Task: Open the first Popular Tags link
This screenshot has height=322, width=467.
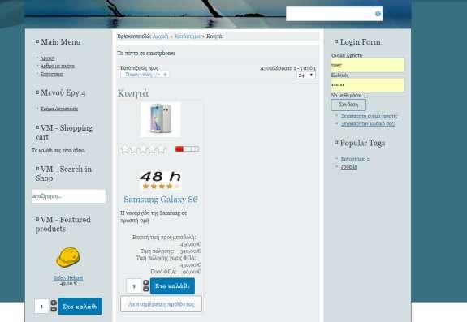Action: point(355,159)
